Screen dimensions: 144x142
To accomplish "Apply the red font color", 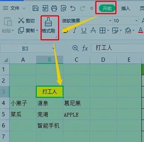I will coord(140,30).
